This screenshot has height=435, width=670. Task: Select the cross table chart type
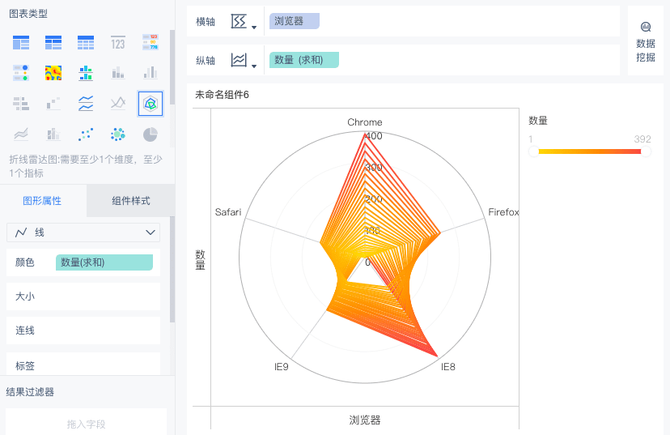(x=53, y=43)
